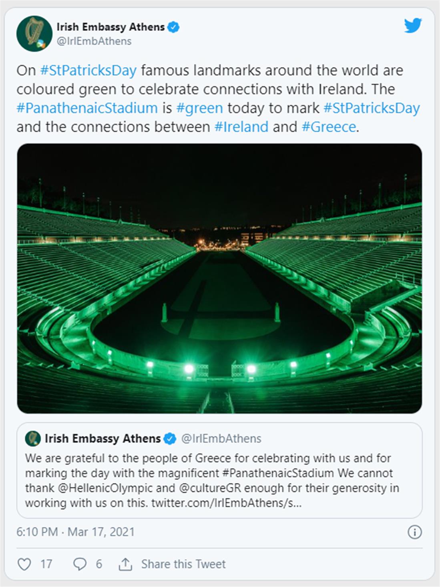Click small harp avatar in quoted tweet
This screenshot has height=587, width=440.
click(33, 438)
